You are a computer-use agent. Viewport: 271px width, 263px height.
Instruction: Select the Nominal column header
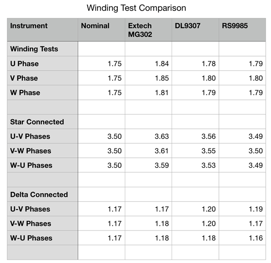point(95,26)
